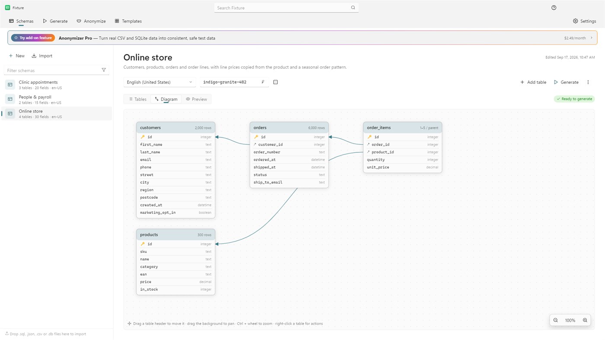
Task: Click the magnifier icon in Search Fixture
Action: (x=353, y=8)
